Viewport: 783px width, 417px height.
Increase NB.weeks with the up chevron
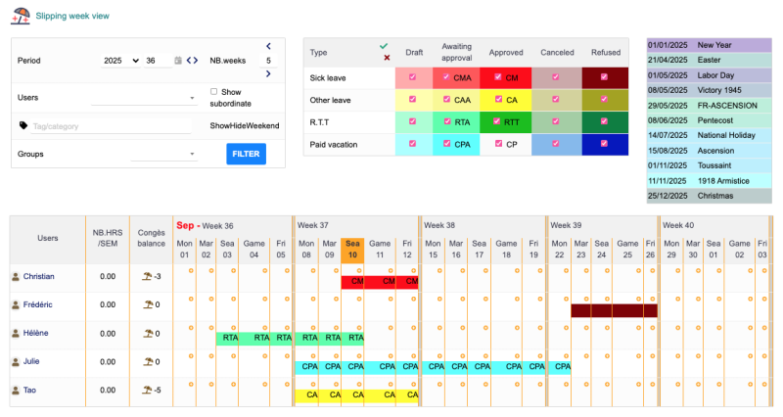pos(268,45)
